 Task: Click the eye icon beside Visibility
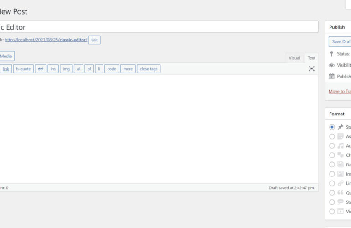click(x=331, y=65)
